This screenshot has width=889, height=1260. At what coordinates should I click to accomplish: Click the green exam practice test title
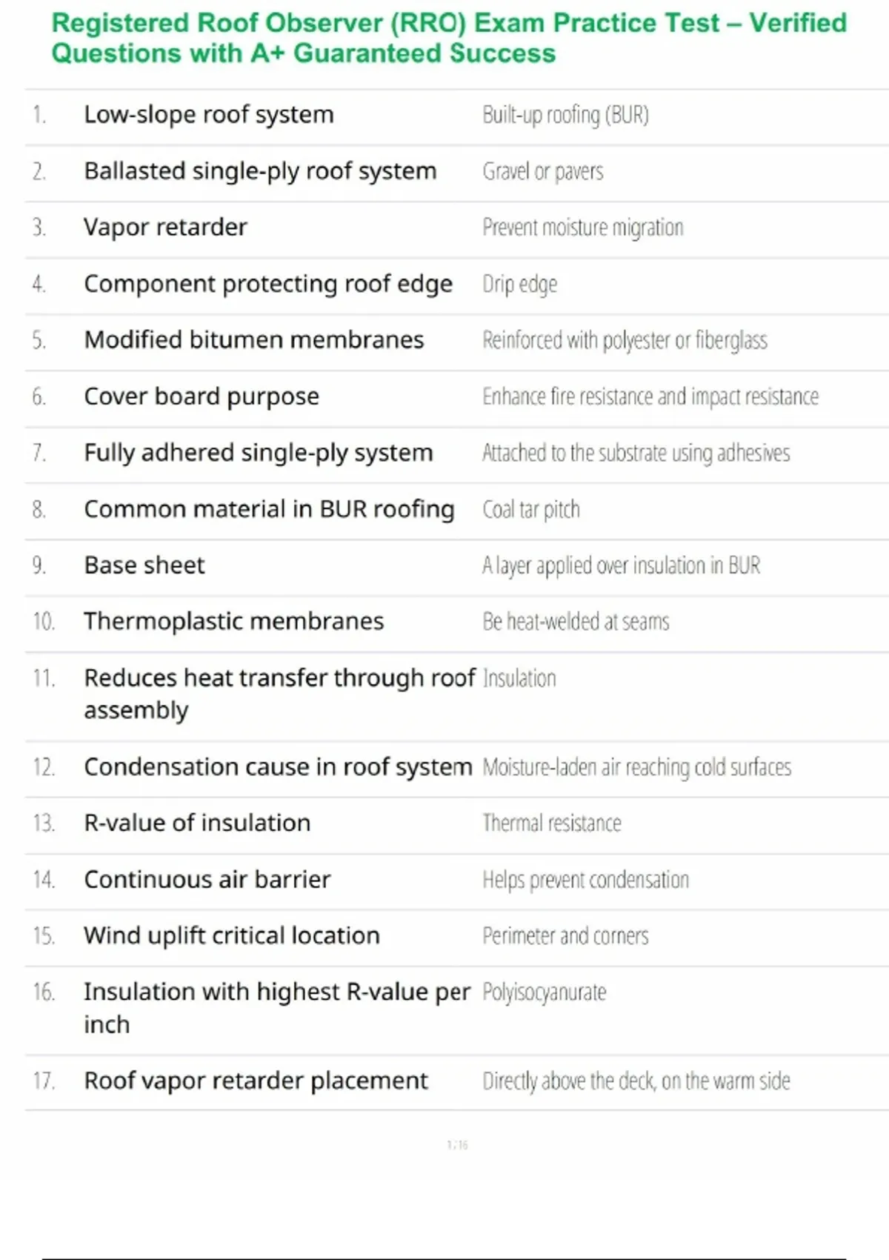click(448, 39)
